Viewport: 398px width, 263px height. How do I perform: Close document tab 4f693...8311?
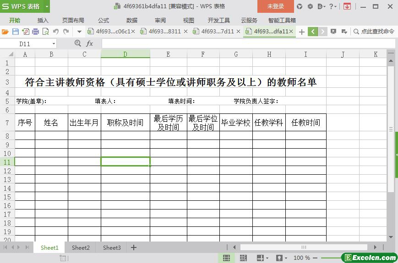[x=185, y=32]
